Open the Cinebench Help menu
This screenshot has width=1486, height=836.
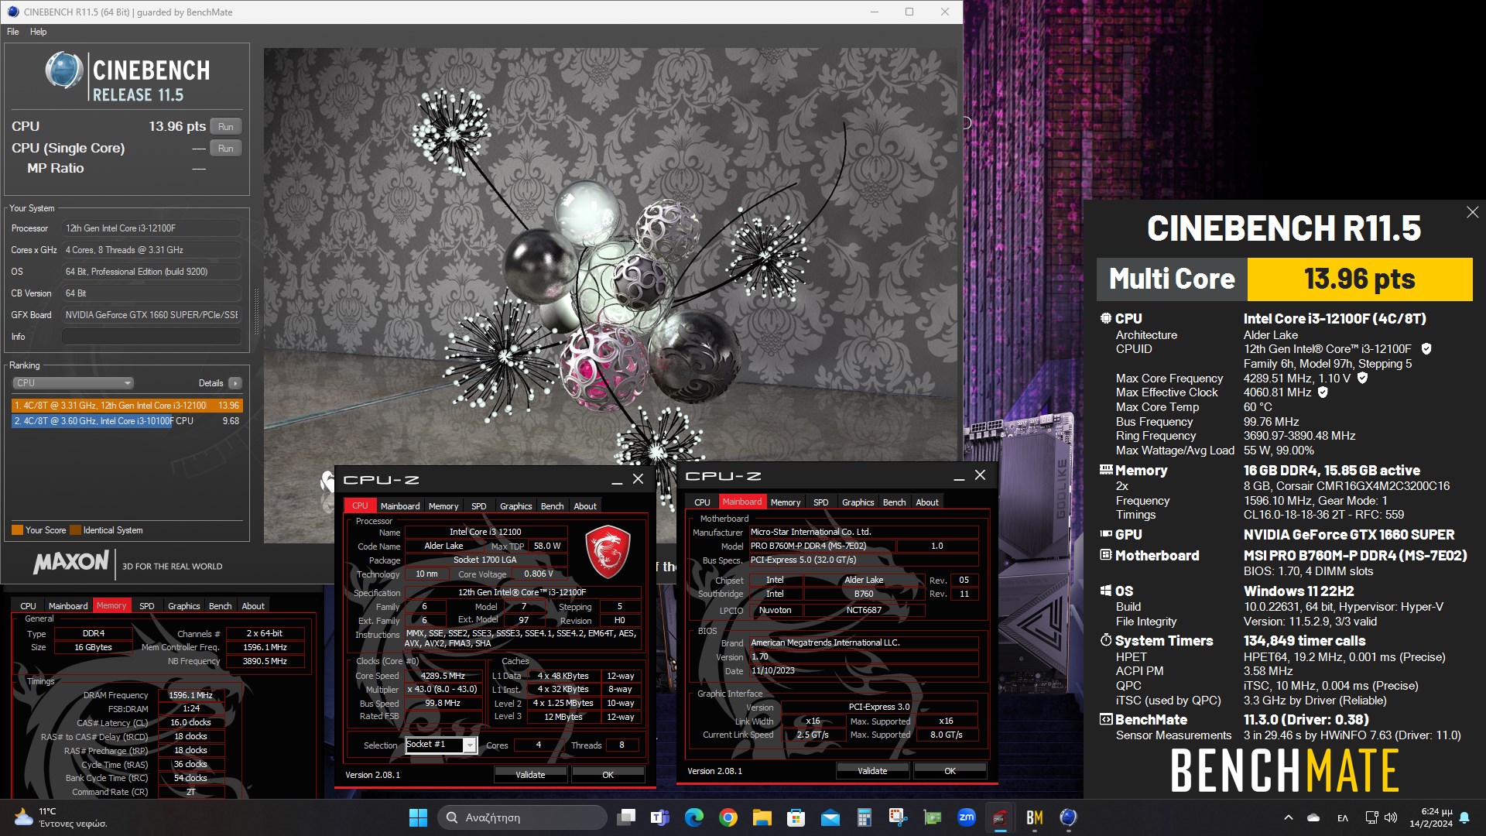pyautogui.click(x=39, y=32)
